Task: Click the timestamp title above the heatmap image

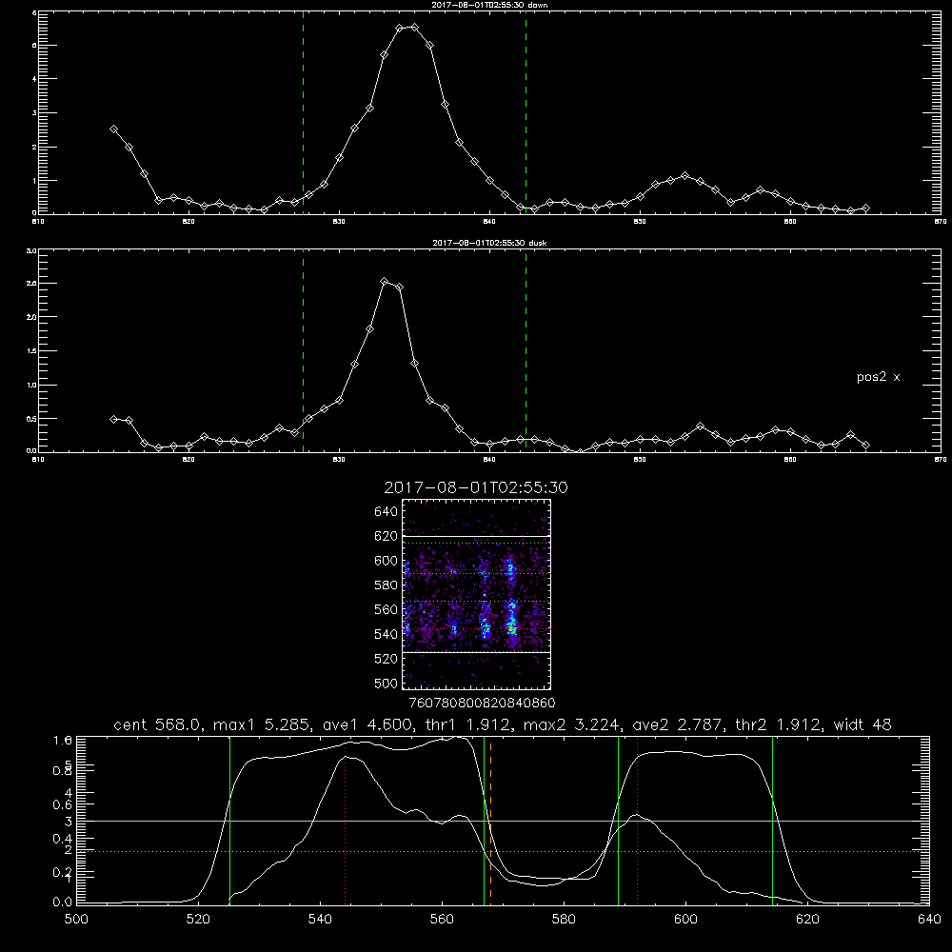Action: [476, 488]
